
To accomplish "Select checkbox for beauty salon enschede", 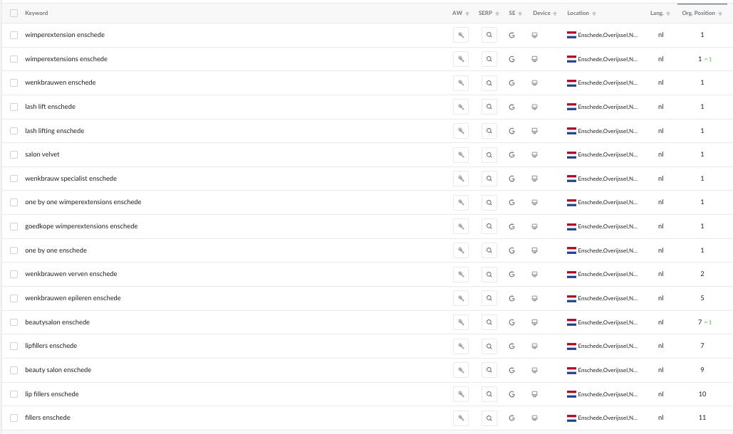I will [14, 371].
